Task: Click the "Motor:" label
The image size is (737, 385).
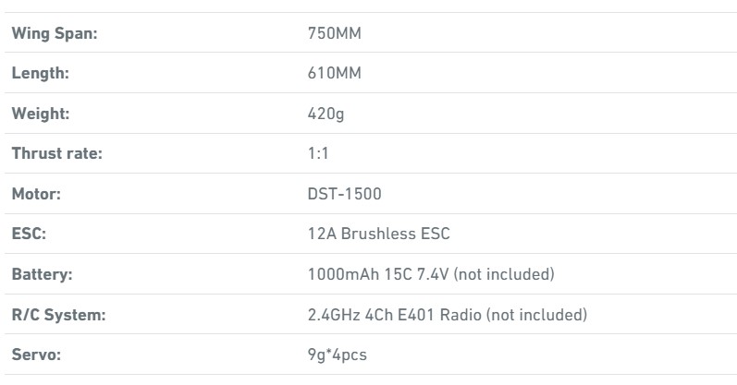Action: coord(37,194)
